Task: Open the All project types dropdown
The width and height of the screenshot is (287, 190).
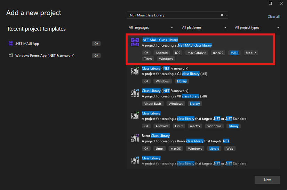Action: pos(257,27)
